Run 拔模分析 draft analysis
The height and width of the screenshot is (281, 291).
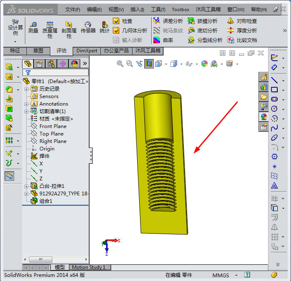pos(202,21)
